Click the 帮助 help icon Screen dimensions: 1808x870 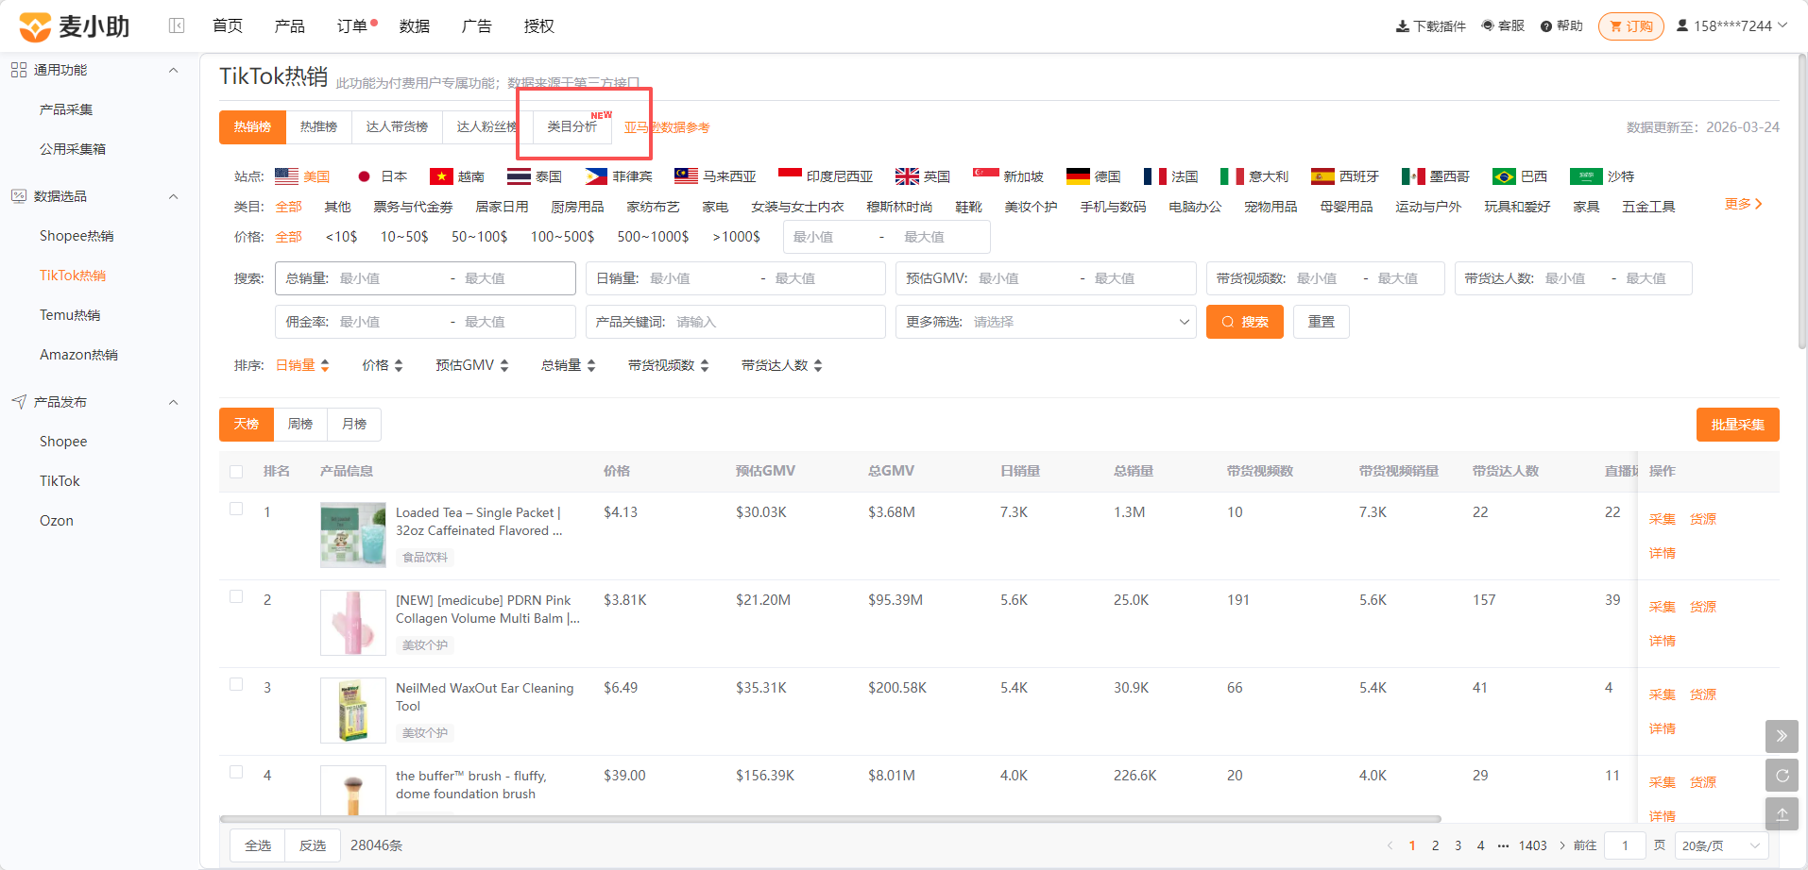[1546, 26]
